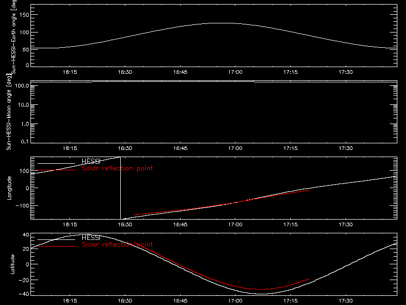Click 17:15 time label under Moon angle plot
Image resolution: width=406 pixels, height=305 pixels.
(290, 148)
